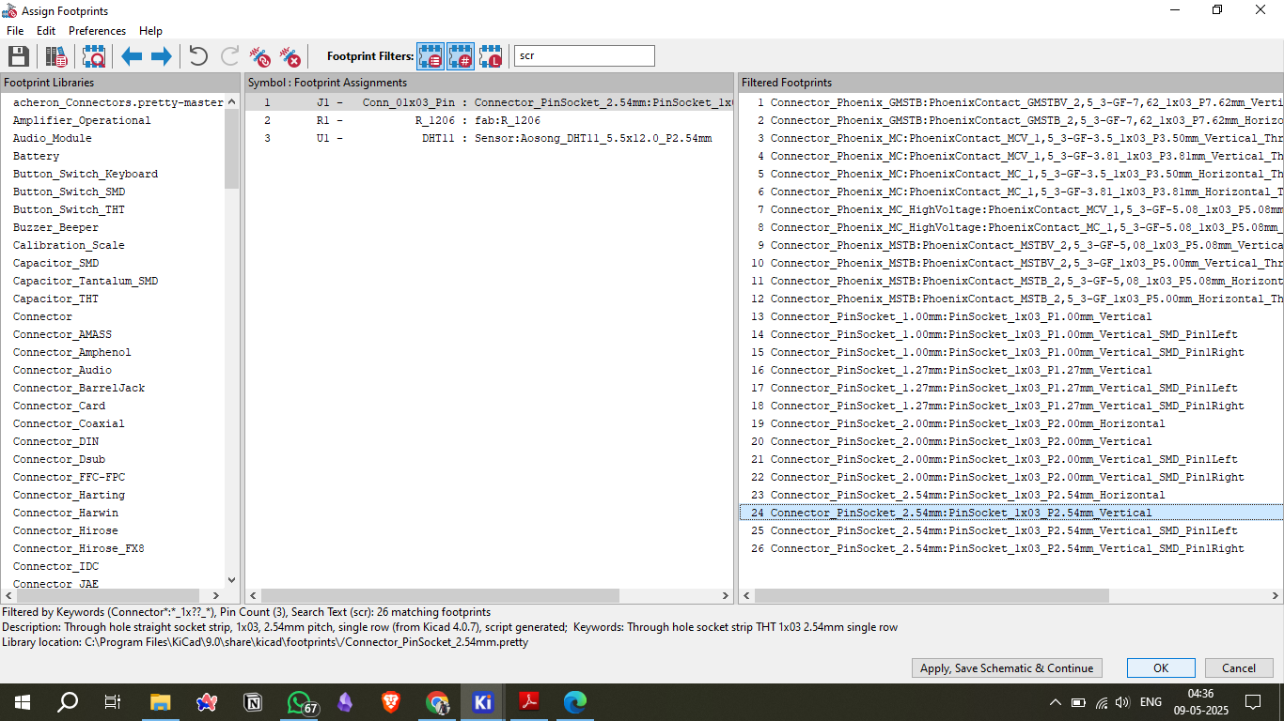Click right arrow of symbol assignments horizontal scrollbar

click(725, 596)
